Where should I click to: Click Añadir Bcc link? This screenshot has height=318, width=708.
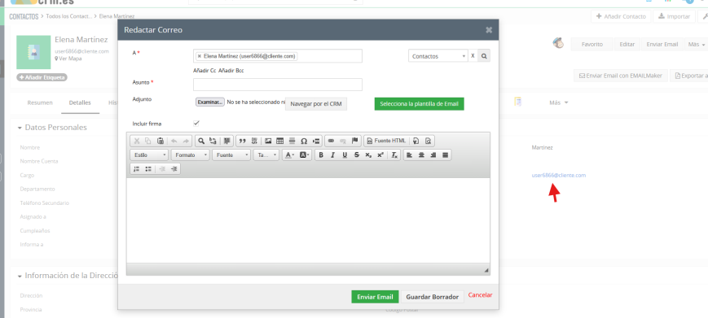pos(231,71)
